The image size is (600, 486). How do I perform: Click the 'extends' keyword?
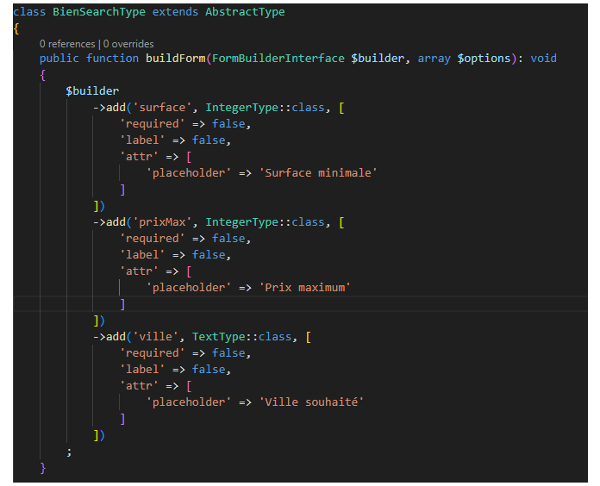tap(175, 12)
